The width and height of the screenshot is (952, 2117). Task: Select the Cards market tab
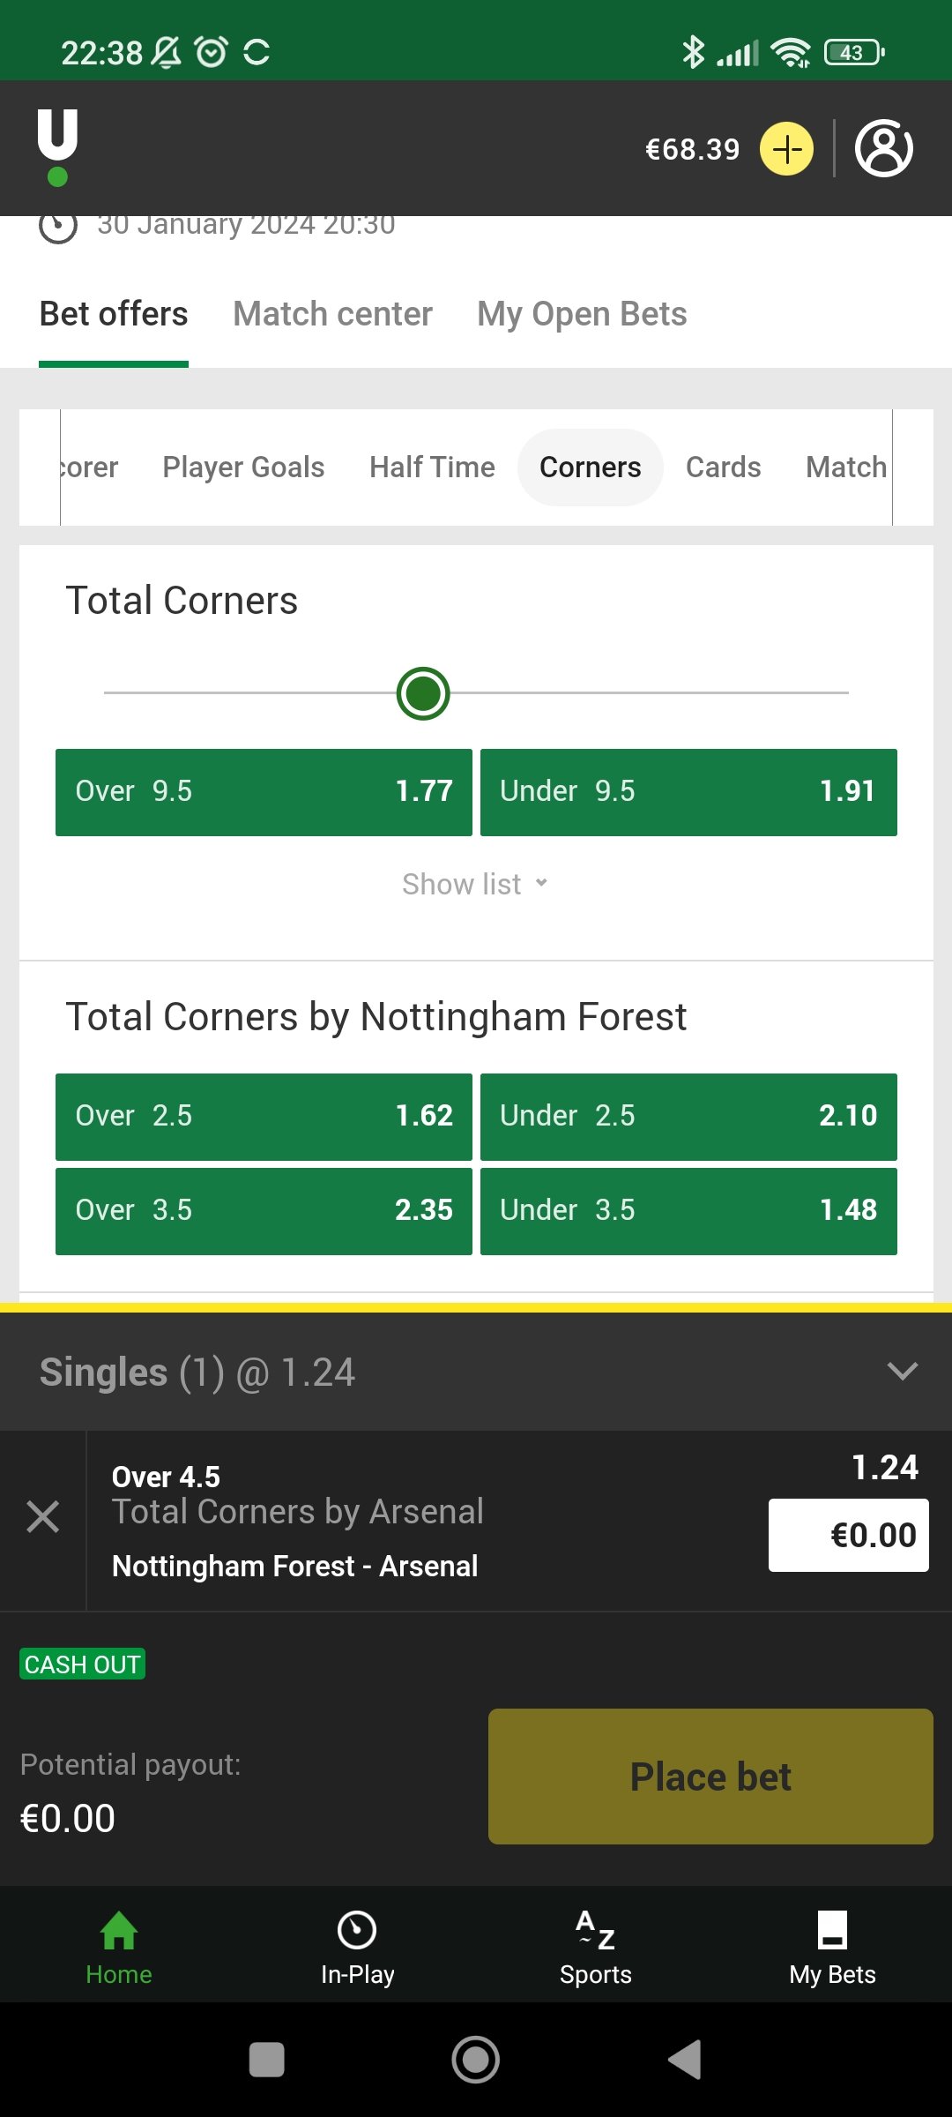[x=724, y=468]
